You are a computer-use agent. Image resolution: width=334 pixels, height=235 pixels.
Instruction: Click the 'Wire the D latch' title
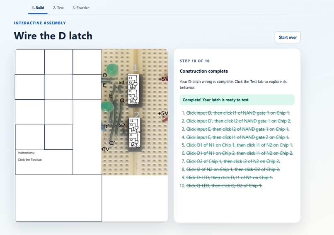(53, 36)
